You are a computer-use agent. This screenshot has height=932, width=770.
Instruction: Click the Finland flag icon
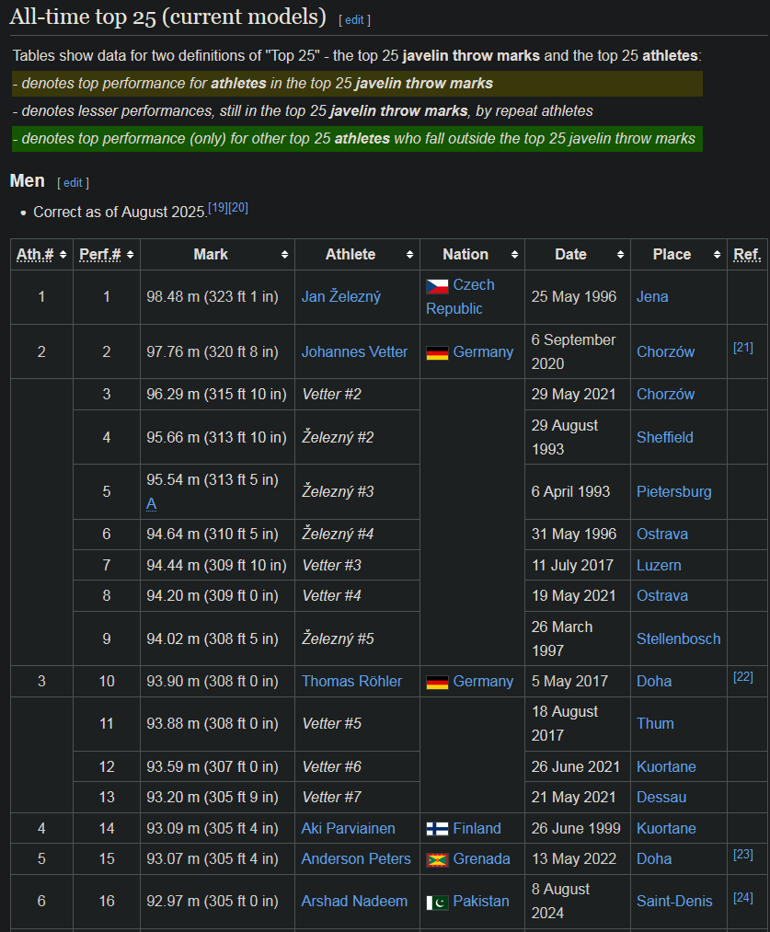click(x=437, y=829)
